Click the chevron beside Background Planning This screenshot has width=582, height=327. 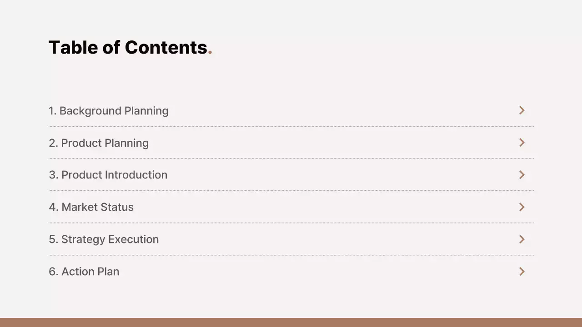click(522, 110)
